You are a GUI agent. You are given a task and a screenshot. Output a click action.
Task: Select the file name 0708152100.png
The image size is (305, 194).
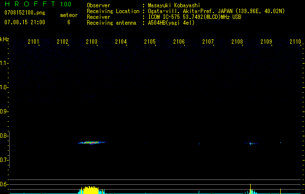pos(25,13)
